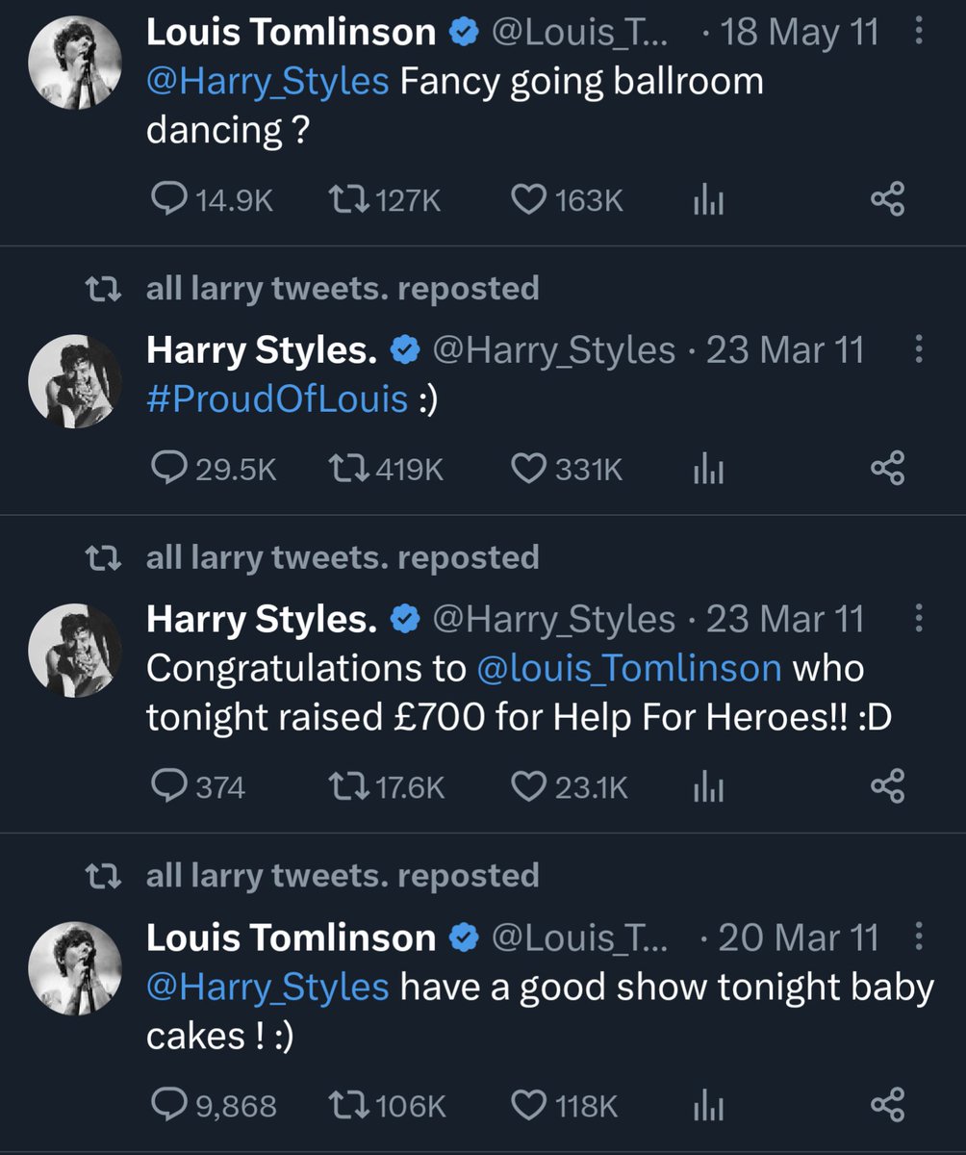Image resolution: width=966 pixels, height=1155 pixels.
Task: Share the ballroom dancing tweet
Action: pyautogui.click(x=887, y=200)
